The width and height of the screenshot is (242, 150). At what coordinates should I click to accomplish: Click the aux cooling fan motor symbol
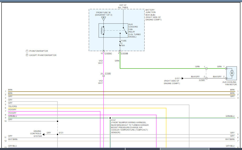point(232,73)
